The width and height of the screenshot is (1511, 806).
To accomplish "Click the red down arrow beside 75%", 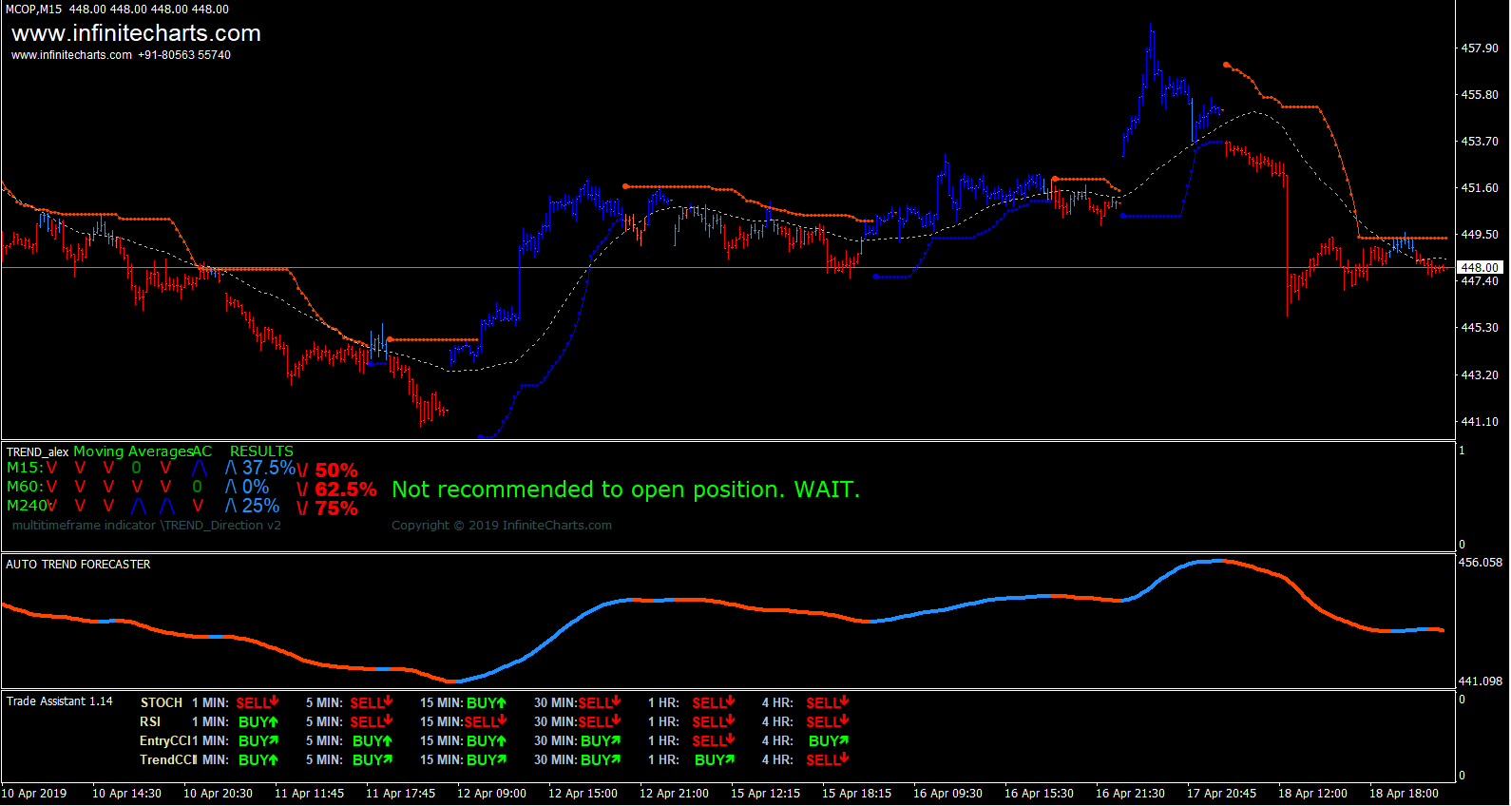I will [x=303, y=509].
